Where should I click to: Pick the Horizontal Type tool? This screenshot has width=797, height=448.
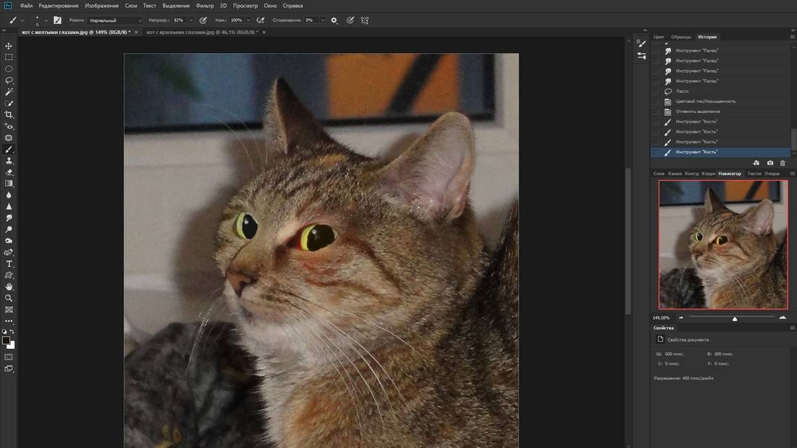[9, 264]
